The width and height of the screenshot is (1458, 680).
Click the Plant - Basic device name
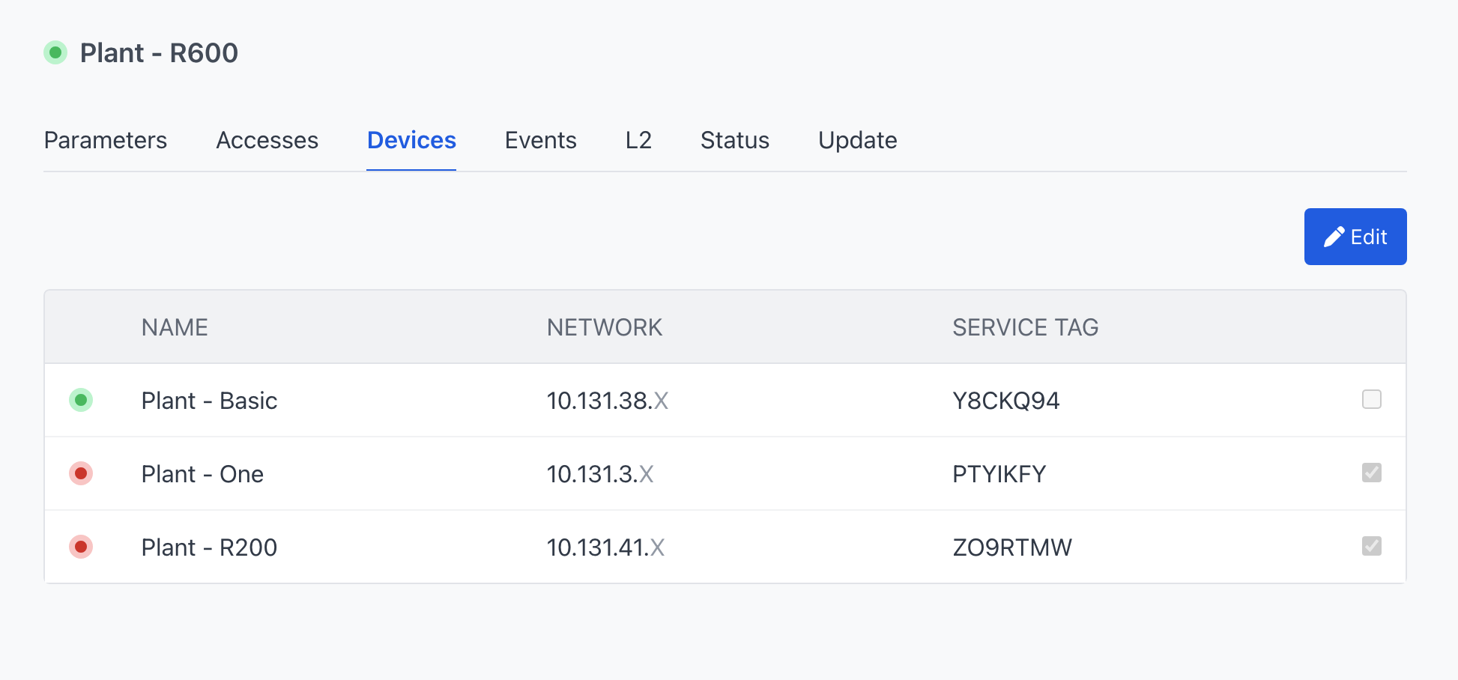coord(209,401)
